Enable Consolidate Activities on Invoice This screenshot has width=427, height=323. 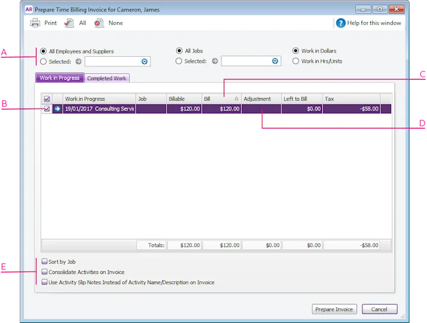[44, 272]
